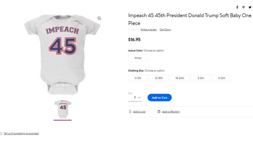Screen dimensions: 253x141
Task: Add the item to cart
Action: [160, 97]
